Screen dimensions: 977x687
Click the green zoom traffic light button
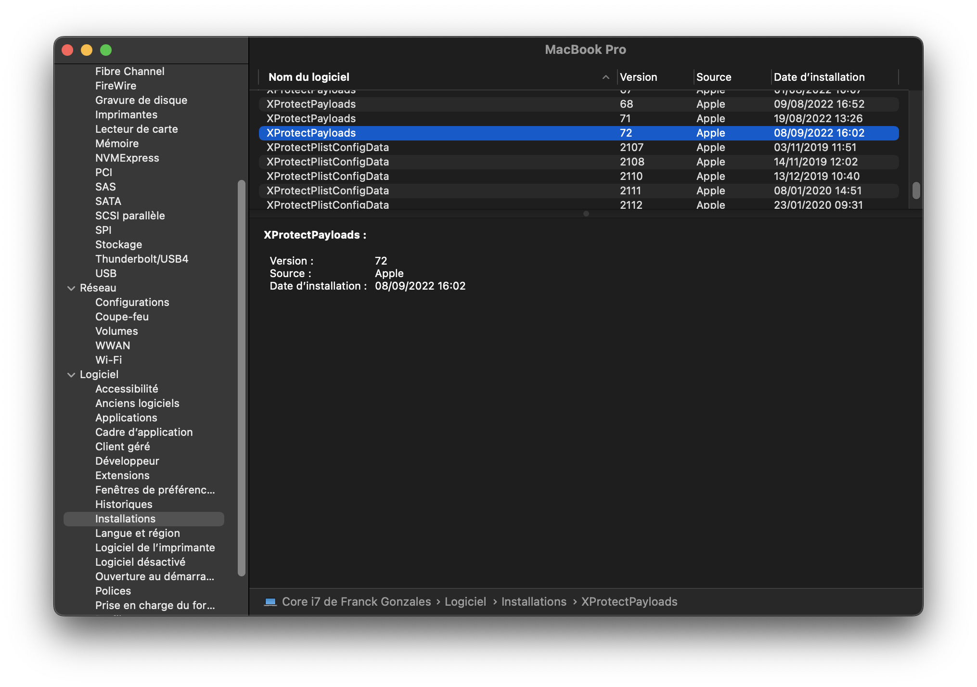[x=106, y=50]
